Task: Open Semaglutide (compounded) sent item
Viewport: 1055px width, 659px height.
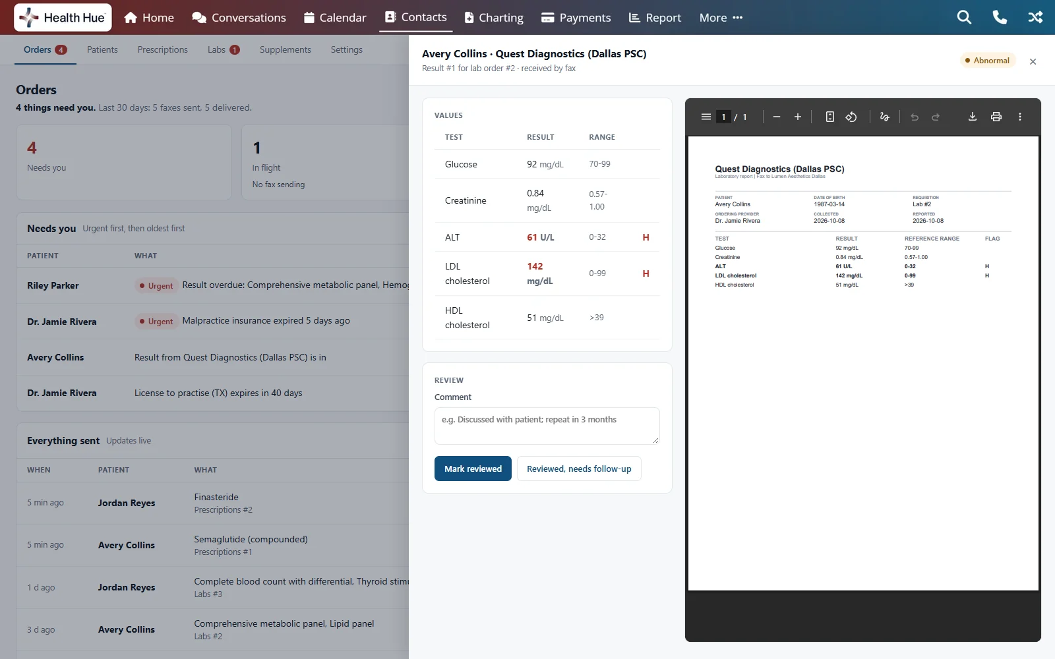Action: click(x=213, y=545)
